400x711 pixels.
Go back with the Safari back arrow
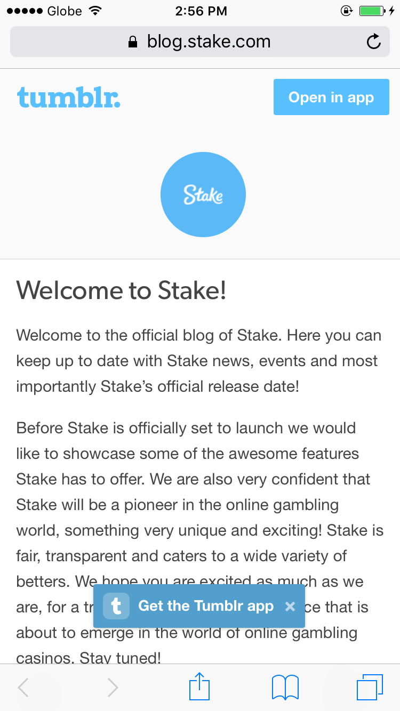tap(23, 688)
